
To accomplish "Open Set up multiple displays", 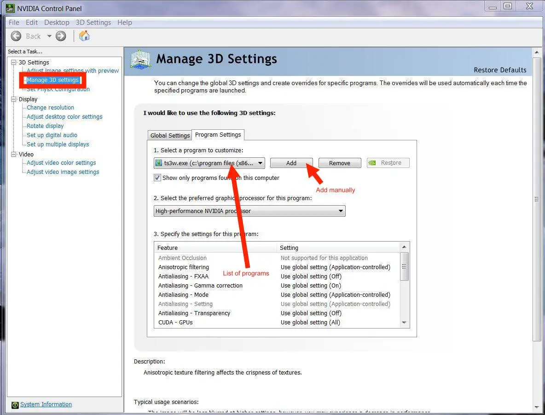I will pos(58,144).
